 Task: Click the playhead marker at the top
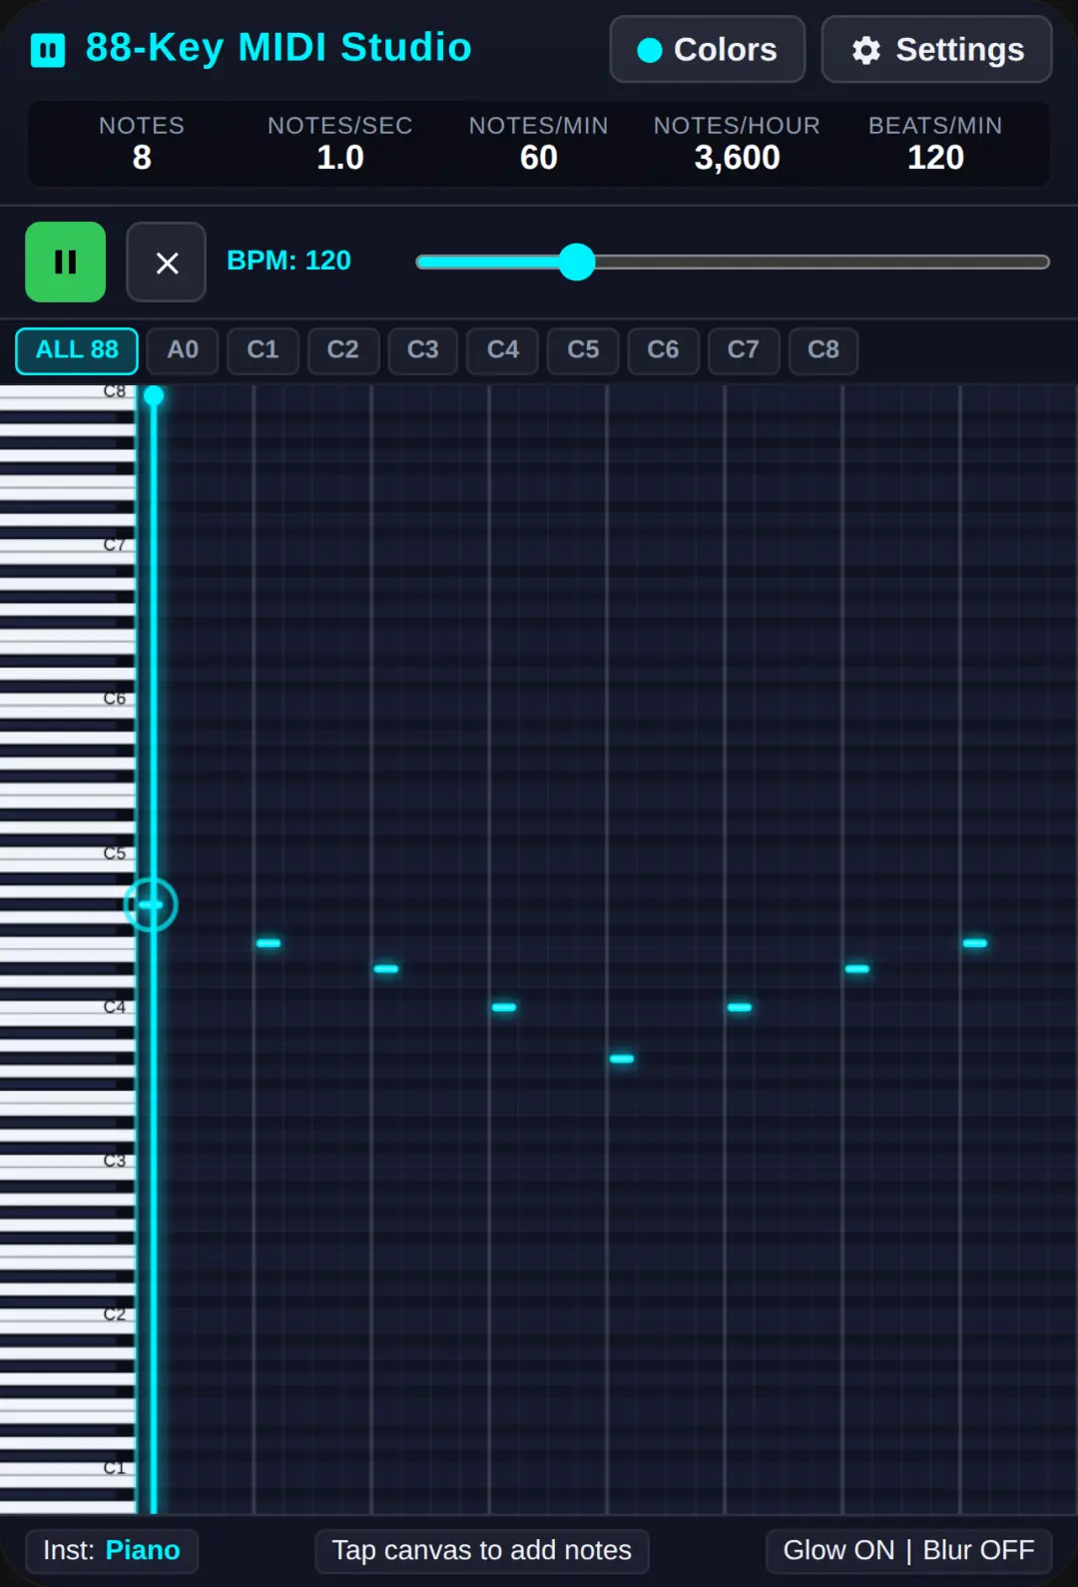(x=154, y=396)
